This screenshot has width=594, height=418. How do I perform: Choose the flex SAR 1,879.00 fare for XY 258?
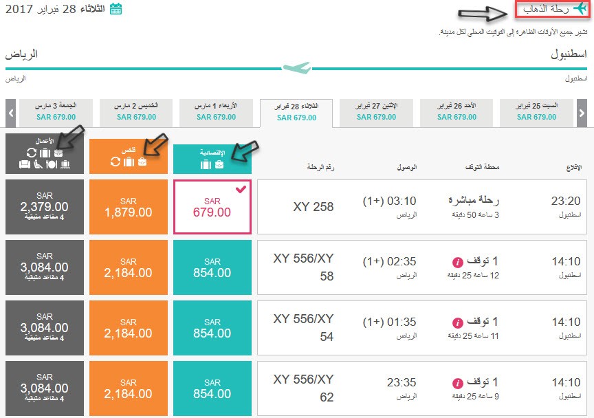point(129,207)
